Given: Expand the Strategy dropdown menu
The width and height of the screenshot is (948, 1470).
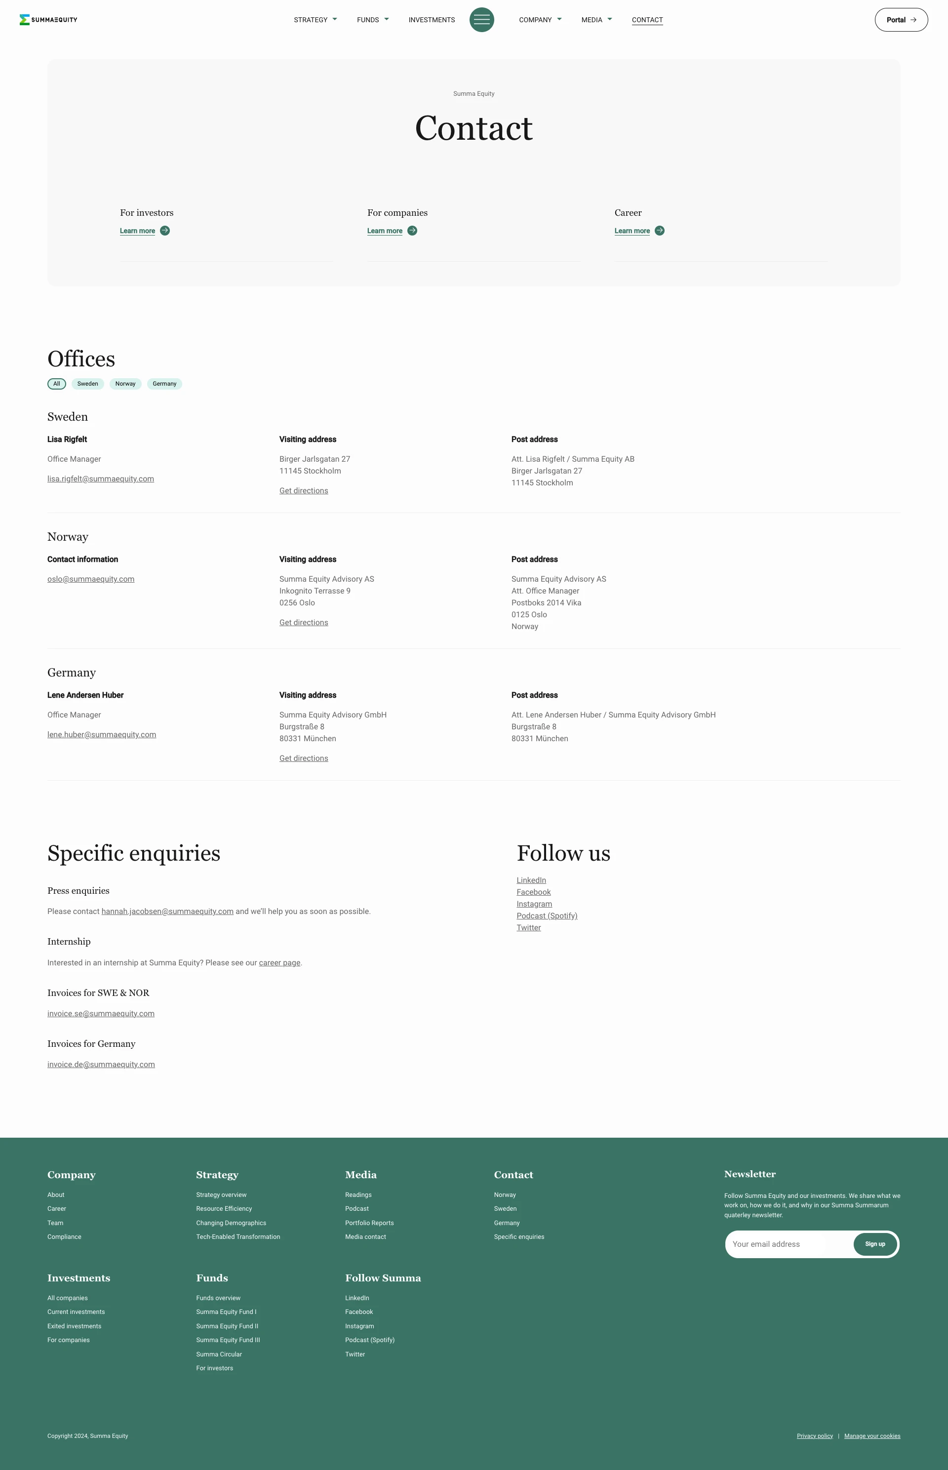Looking at the screenshot, I should coord(315,19).
